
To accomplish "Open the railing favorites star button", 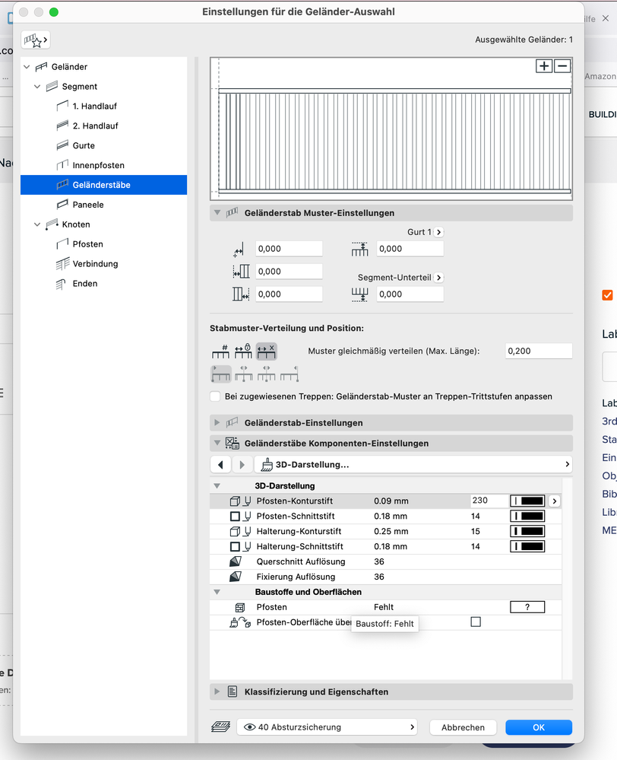I will (36, 40).
